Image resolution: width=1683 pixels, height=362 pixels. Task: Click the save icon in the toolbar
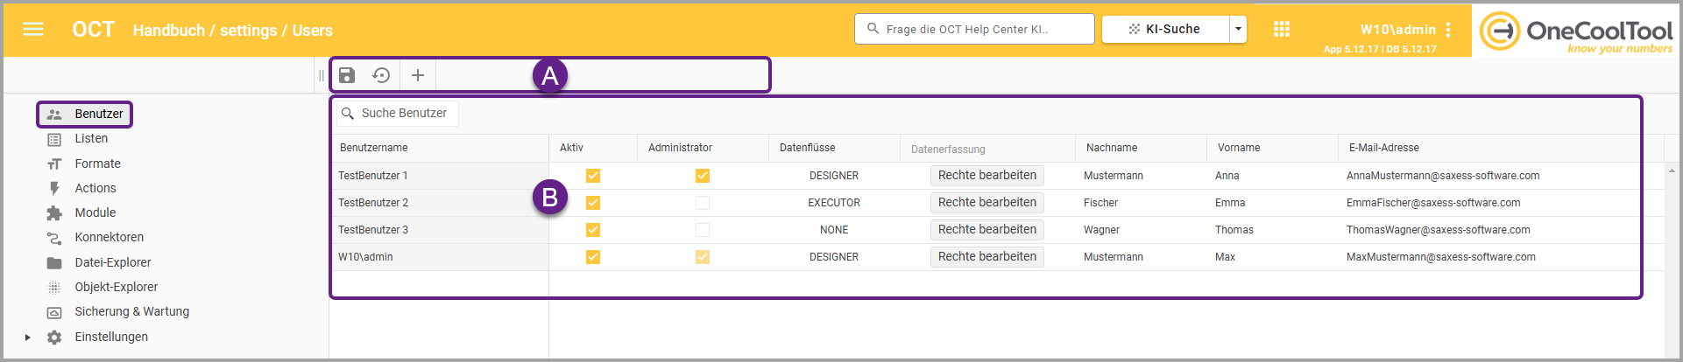pyautogui.click(x=347, y=75)
